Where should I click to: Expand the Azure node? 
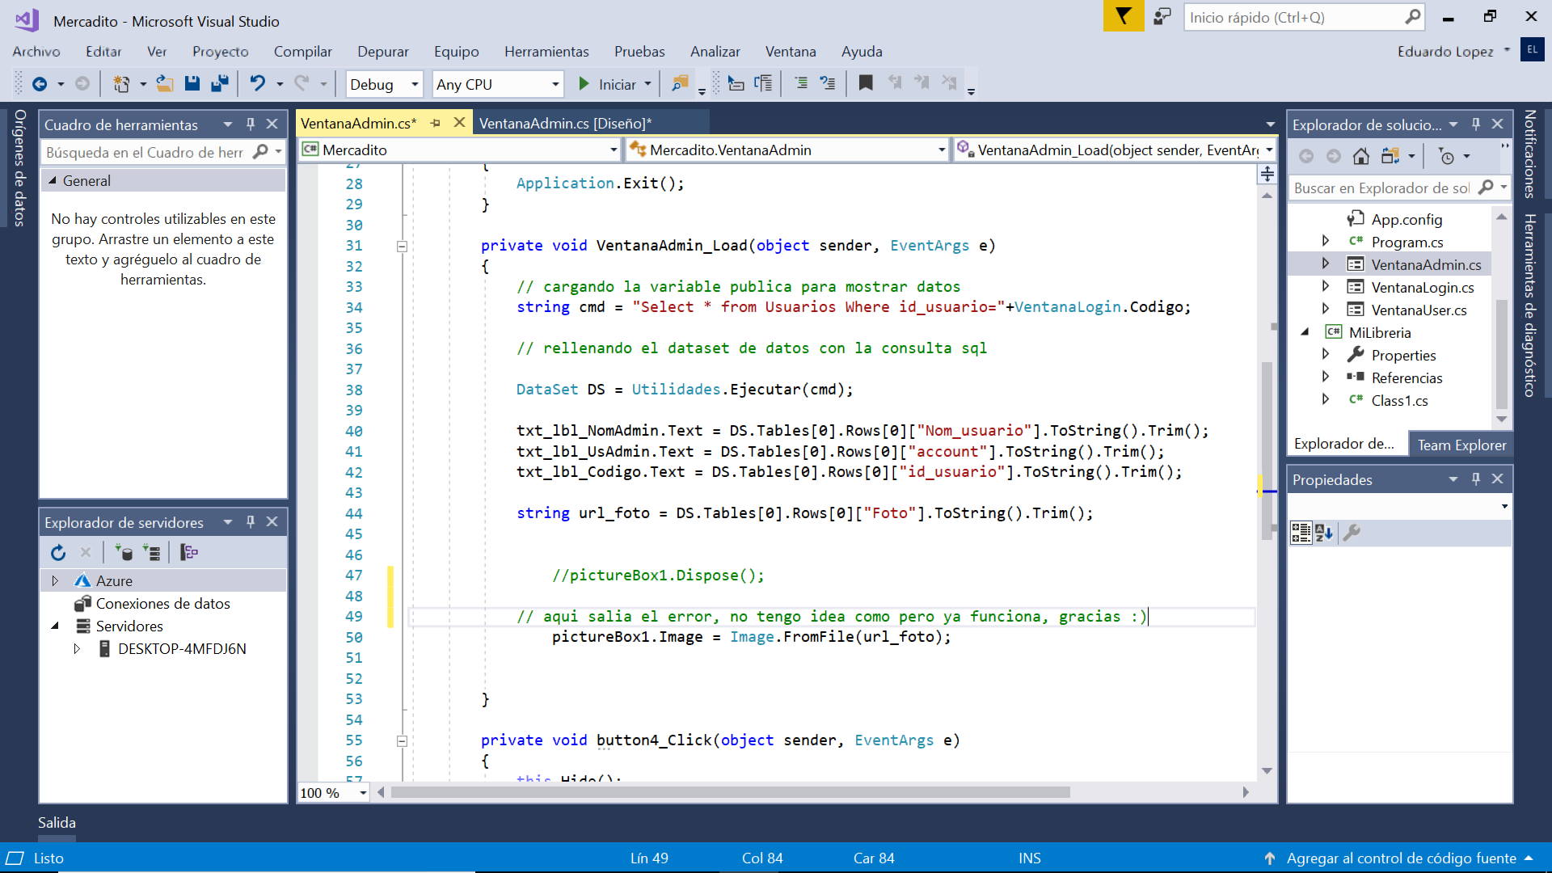click(55, 581)
